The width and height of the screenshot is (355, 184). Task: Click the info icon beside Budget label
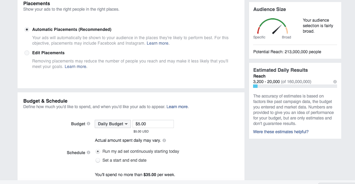point(88,124)
